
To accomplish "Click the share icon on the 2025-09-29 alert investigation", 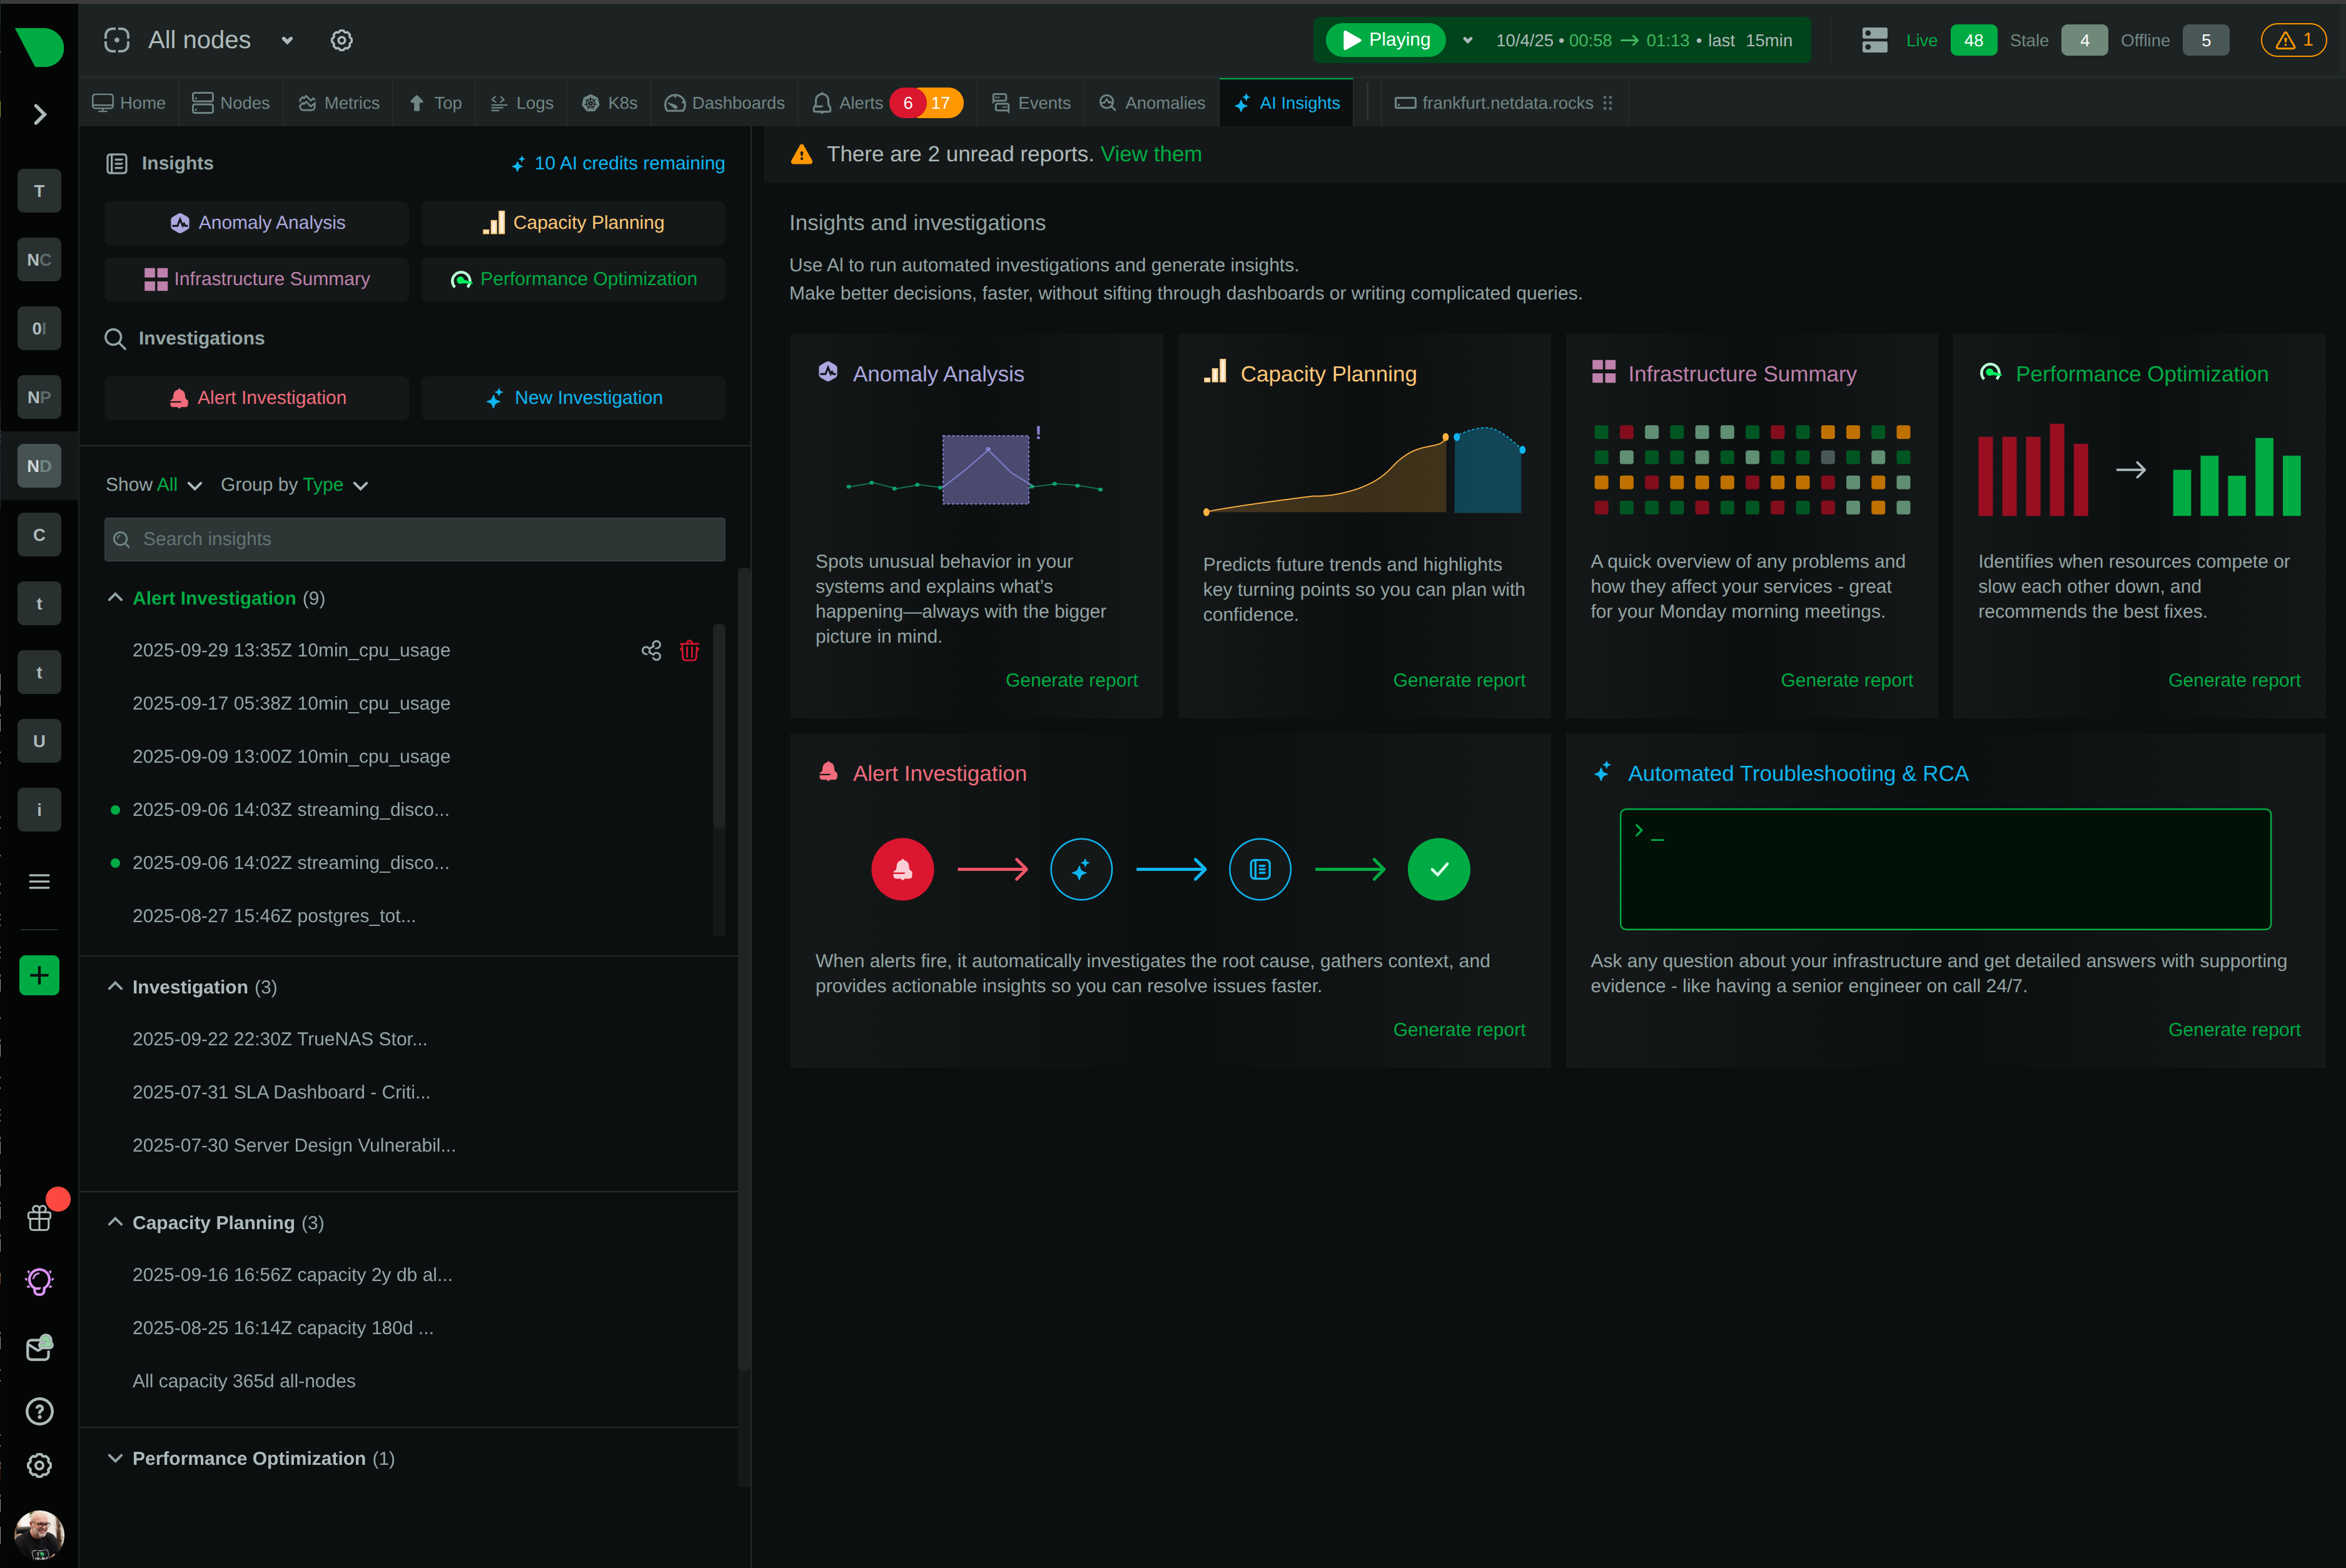I will point(651,650).
